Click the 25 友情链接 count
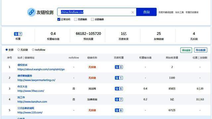This screenshot has width=212, height=119. point(159,33)
